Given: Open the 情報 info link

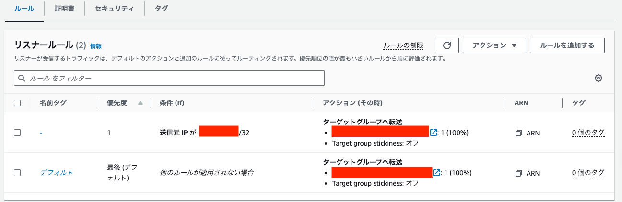Looking at the screenshot, I should pos(96,46).
